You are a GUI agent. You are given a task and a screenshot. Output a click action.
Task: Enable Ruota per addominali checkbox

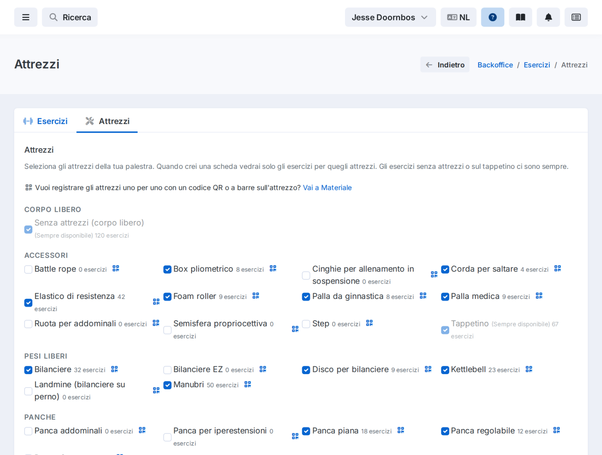(x=28, y=324)
